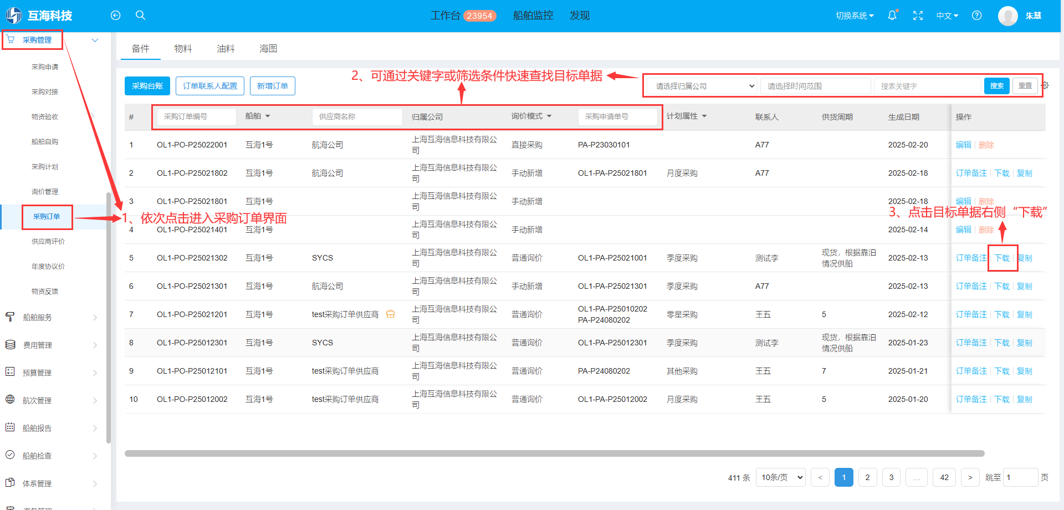Switch to the 油料 tab
Screen dimensions: 1064x510
coord(226,49)
